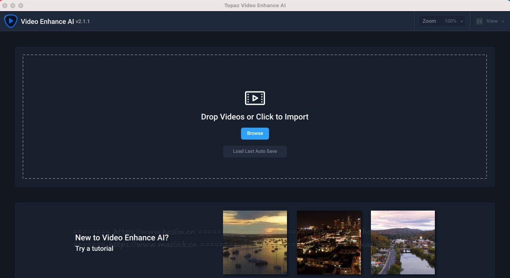Click the video import film icon
The width and height of the screenshot is (510, 278).
(255, 98)
